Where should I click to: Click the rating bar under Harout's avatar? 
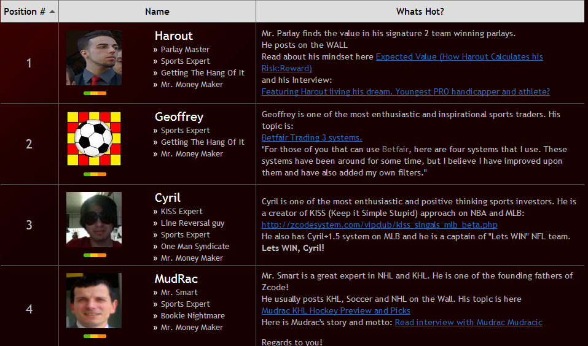click(95, 93)
